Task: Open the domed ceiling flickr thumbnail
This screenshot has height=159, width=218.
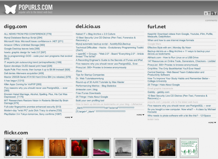Action: pyautogui.click(x=14, y=148)
